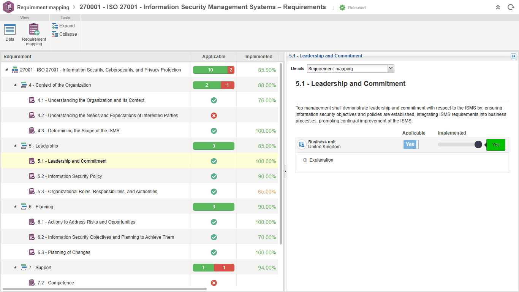The height and width of the screenshot is (292, 519).
Task: Select 5.1 - Leadership and Commitment row
Action: pyautogui.click(x=140, y=161)
